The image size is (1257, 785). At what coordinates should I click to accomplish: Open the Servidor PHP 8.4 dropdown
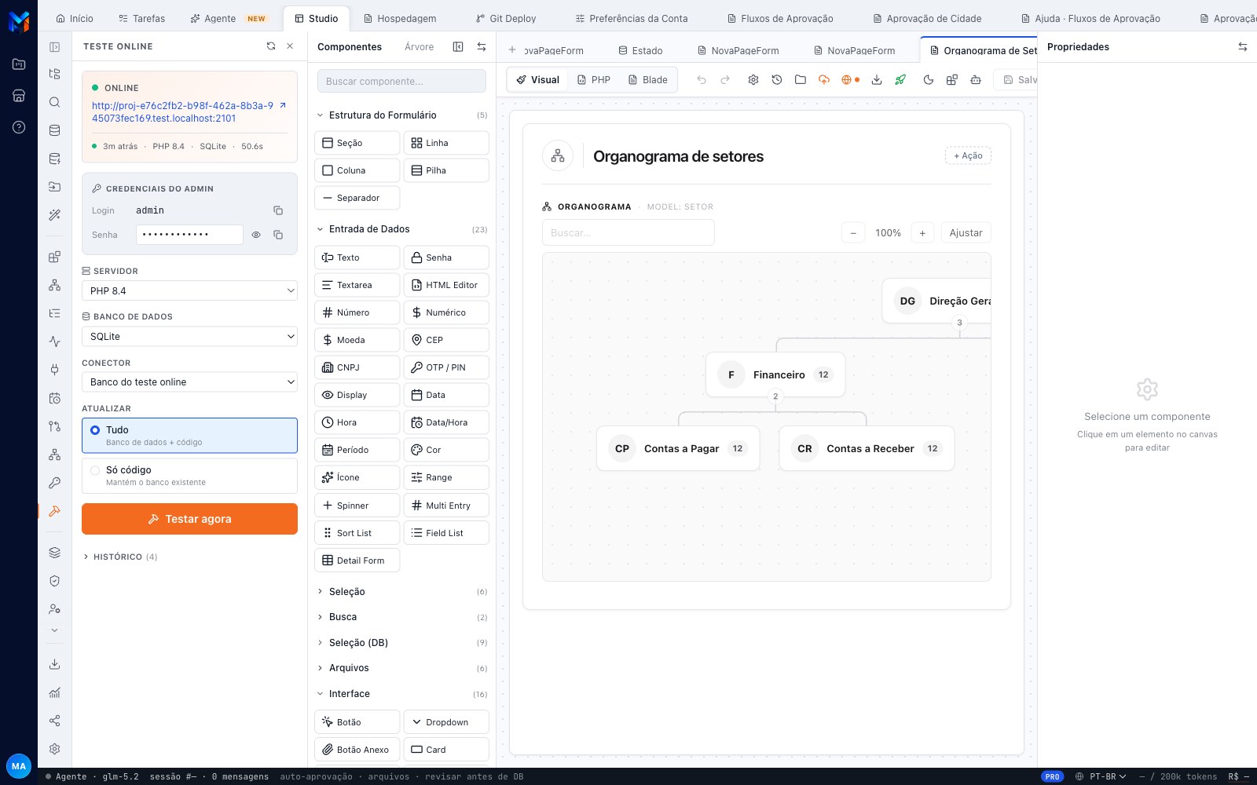click(x=189, y=290)
